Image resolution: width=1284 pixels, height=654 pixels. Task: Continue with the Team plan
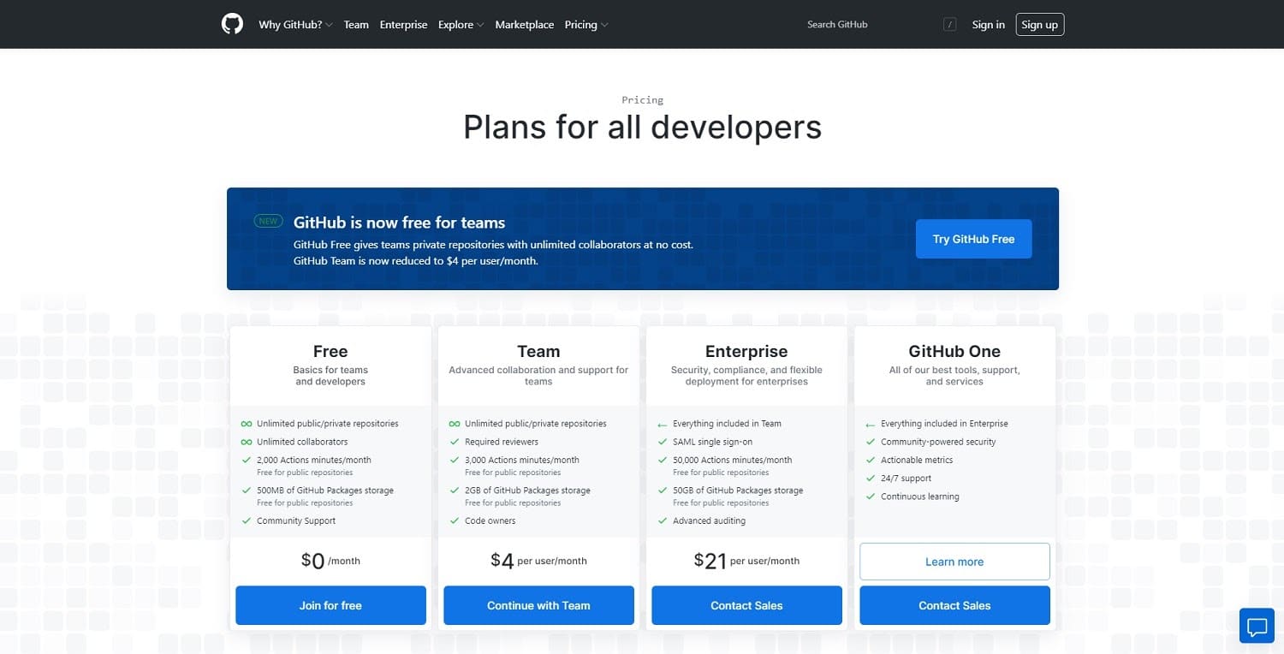[x=538, y=605]
